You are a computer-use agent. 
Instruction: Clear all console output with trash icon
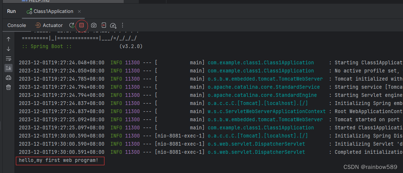8,87
